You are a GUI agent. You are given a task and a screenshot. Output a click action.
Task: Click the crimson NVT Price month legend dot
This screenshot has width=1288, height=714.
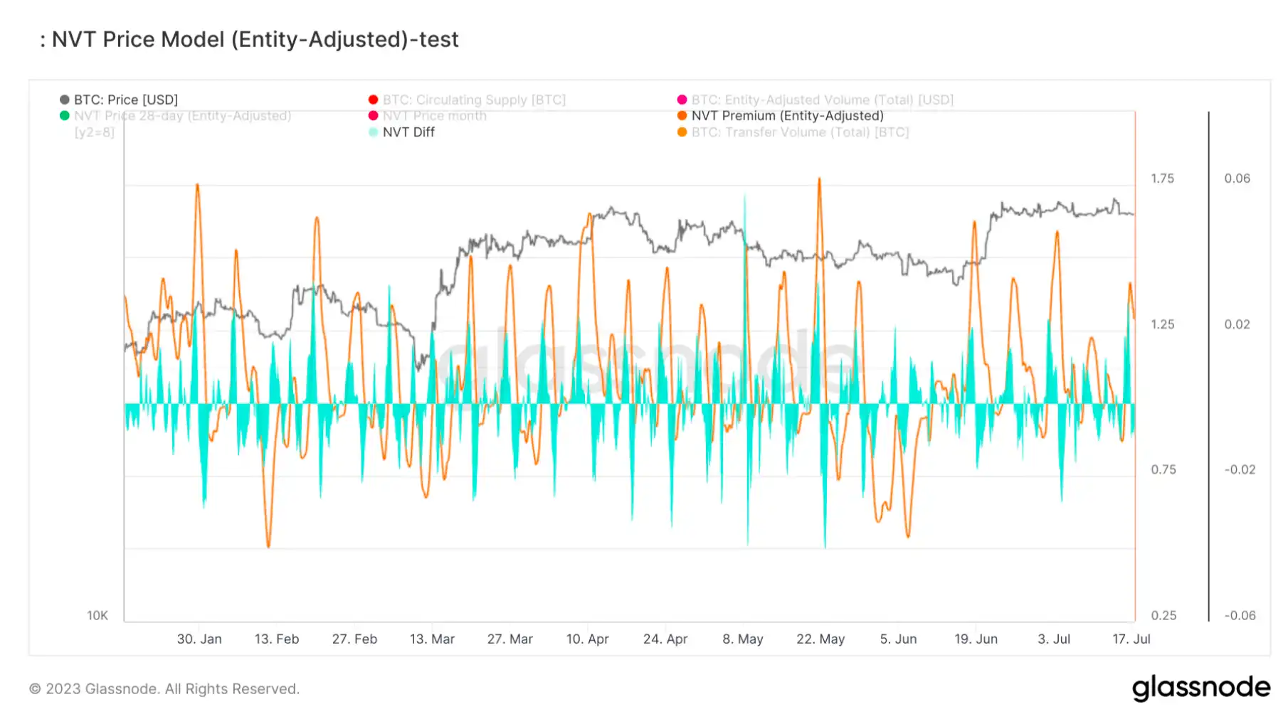[x=373, y=116]
